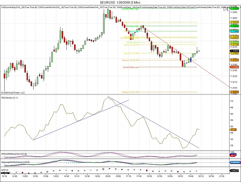This screenshot has height=182, width=241.
Task: Click the 21:00 time axis label
Action: click(x=222, y=176)
